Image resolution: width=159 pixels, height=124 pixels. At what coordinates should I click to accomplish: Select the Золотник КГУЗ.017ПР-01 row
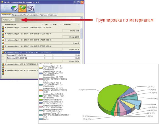[43, 55]
